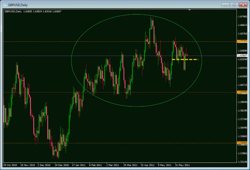Click the 1.58190 price scale value
The image size is (250, 170).
point(242,110)
